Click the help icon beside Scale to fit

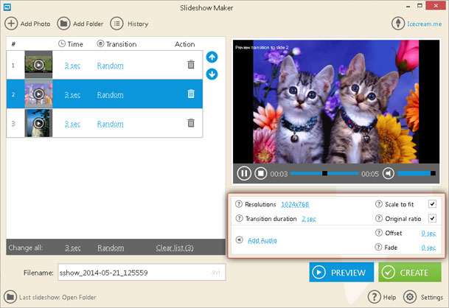click(378, 204)
